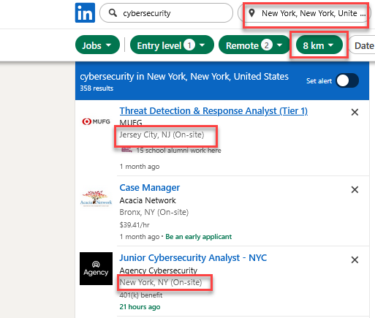Image resolution: width=375 pixels, height=318 pixels.
Task: Expand the Jobs filter dropdown
Action: 97,45
